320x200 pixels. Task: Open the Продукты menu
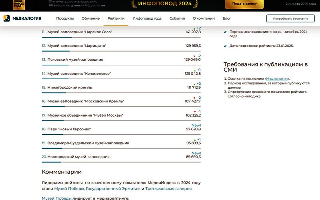[65, 18]
